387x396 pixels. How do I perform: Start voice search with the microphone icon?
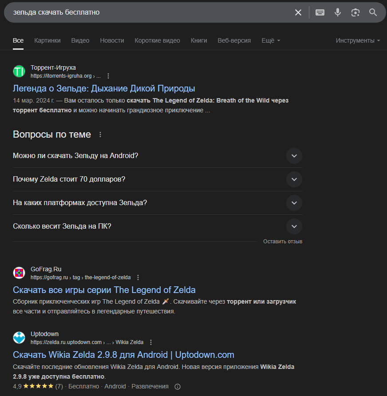tap(338, 12)
